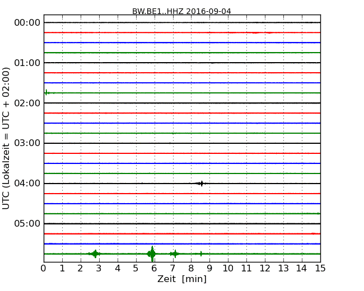Click the small green spike near minute 8.5 on bottom trace

[x=201, y=254]
